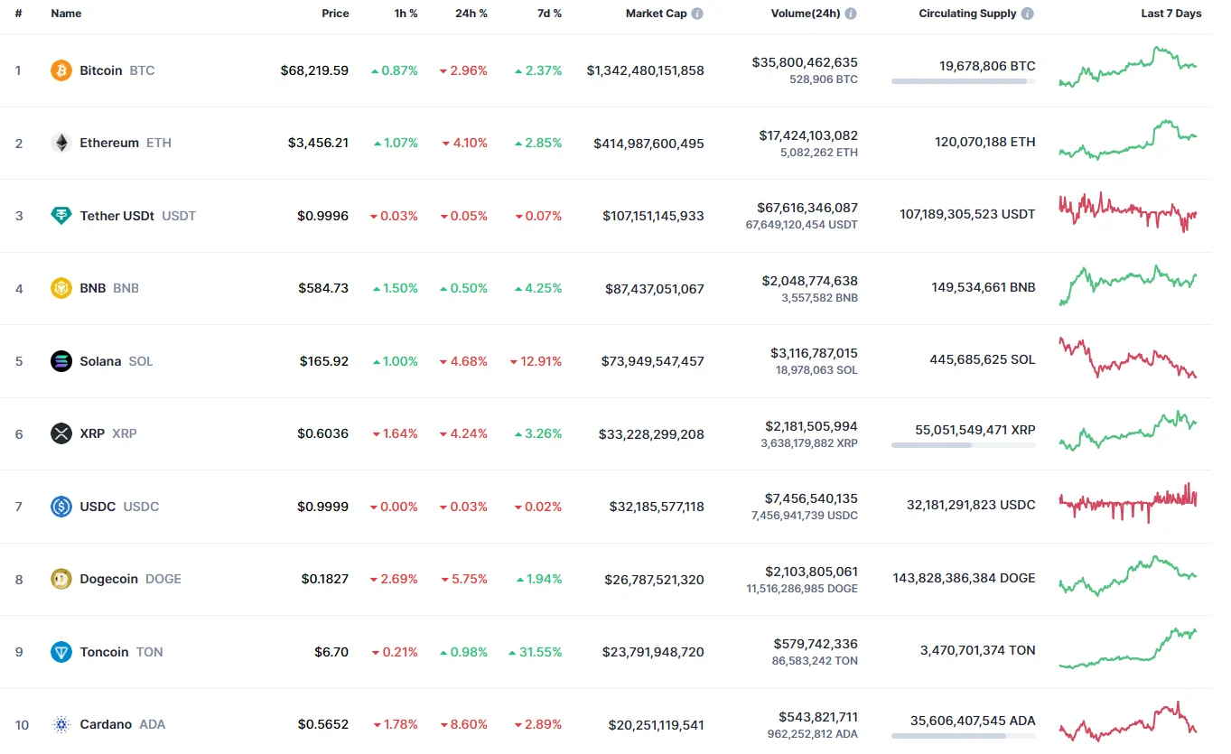Click the Dogecoin logo icon

[61, 579]
